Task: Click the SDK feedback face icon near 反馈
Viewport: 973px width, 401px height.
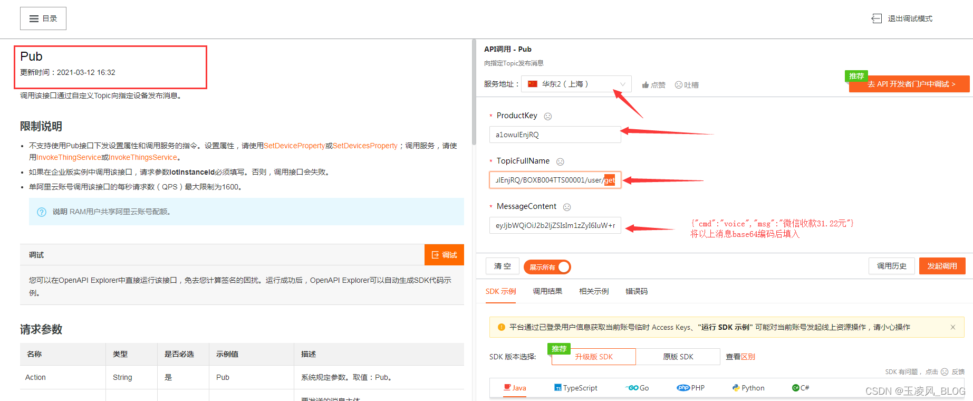Action: click(x=945, y=372)
